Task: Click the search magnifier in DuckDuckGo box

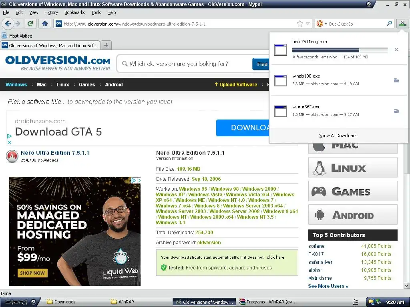Action: (389, 24)
